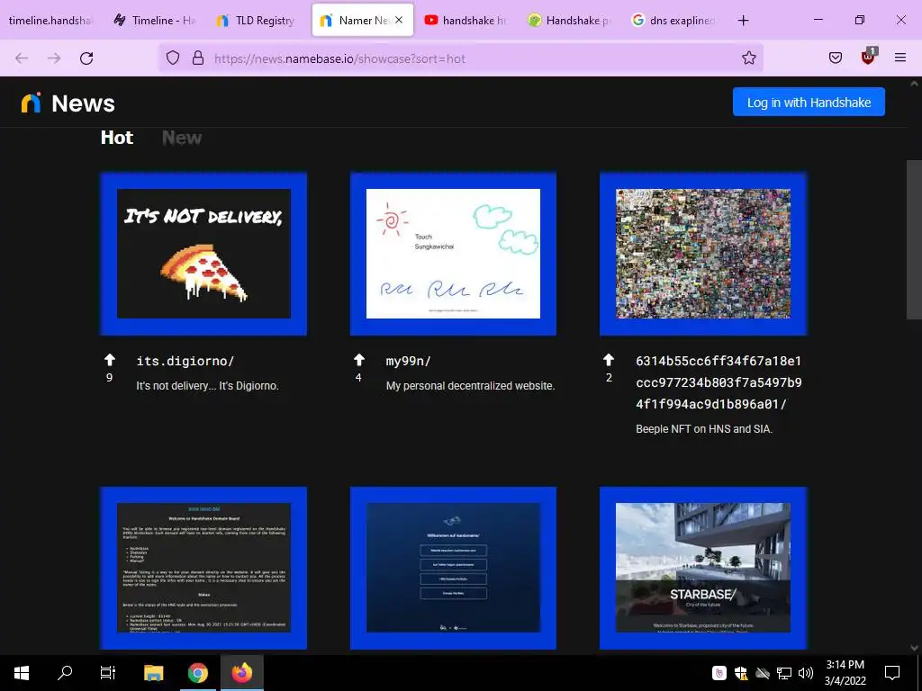
Task: Open the my99n/ link
Action: click(x=408, y=361)
